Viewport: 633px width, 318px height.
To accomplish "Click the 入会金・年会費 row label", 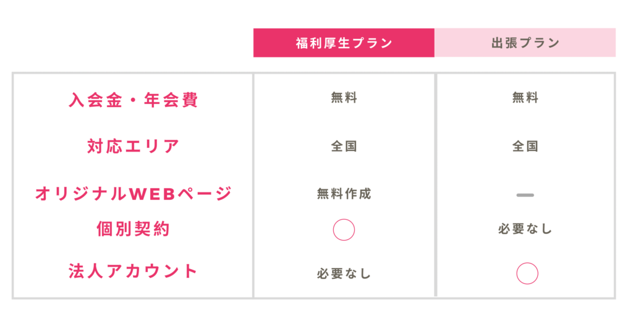I will (133, 100).
